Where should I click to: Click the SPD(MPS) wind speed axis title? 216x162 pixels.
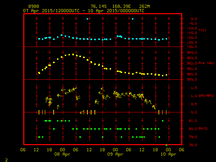tap(206, 96)
